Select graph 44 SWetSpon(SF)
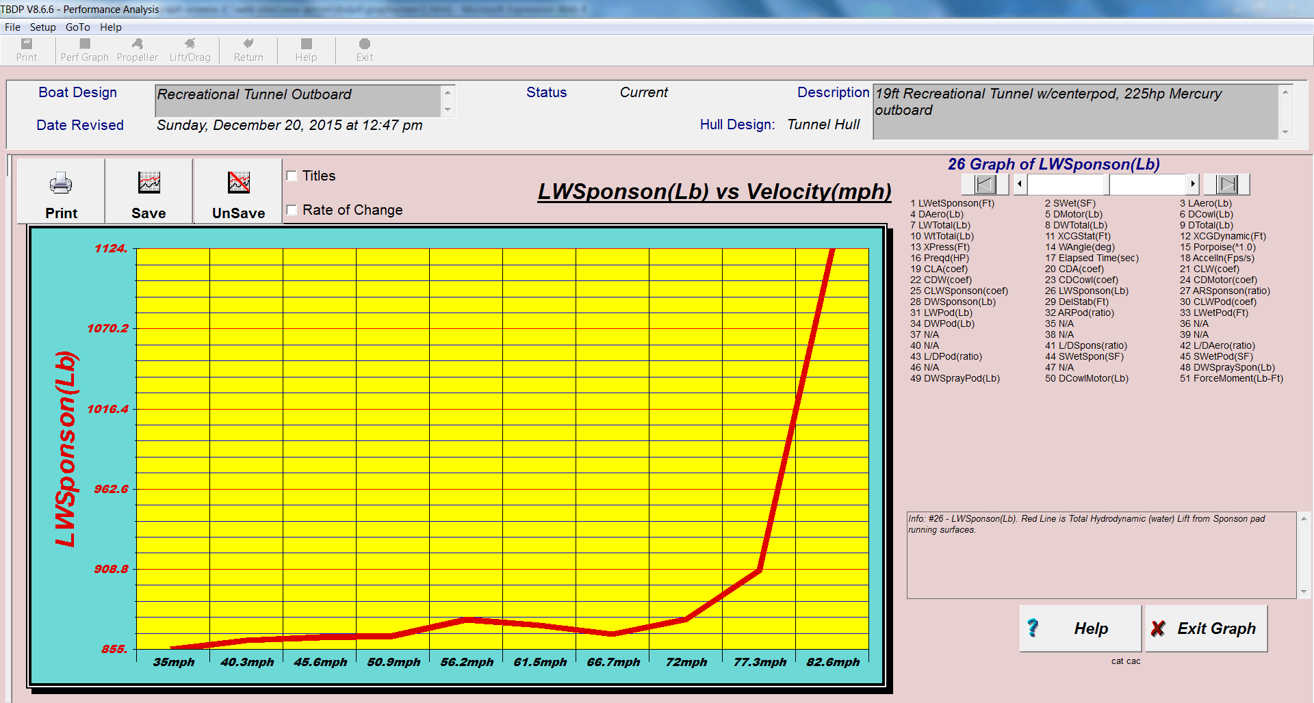The height and width of the screenshot is (703, 1314). point(1084,356)
